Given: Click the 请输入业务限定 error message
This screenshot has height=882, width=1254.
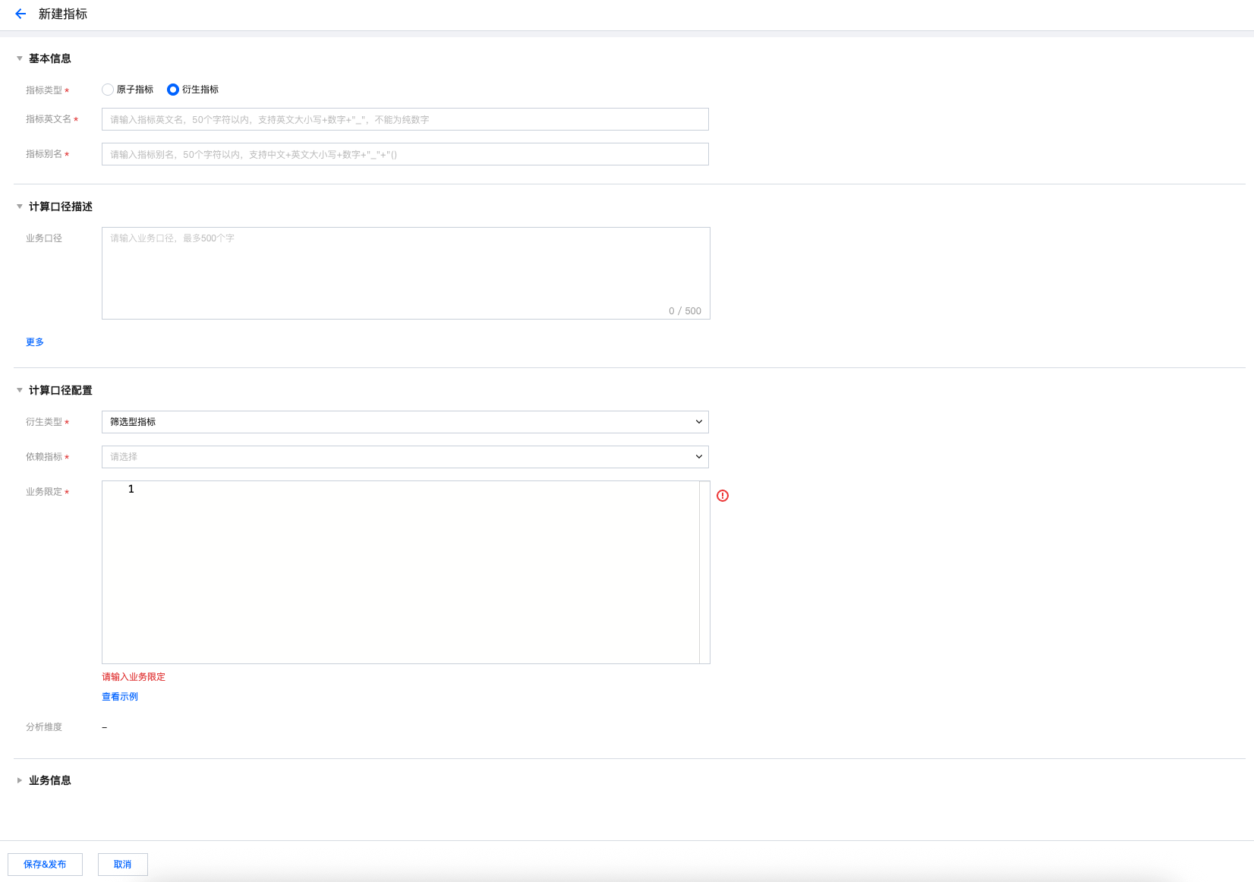Looking at the screenshot, I should 134,677.
